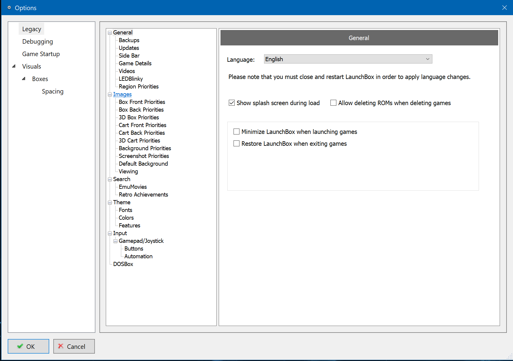Select the Search tree item
513x361 pixels.
[122, 179]
